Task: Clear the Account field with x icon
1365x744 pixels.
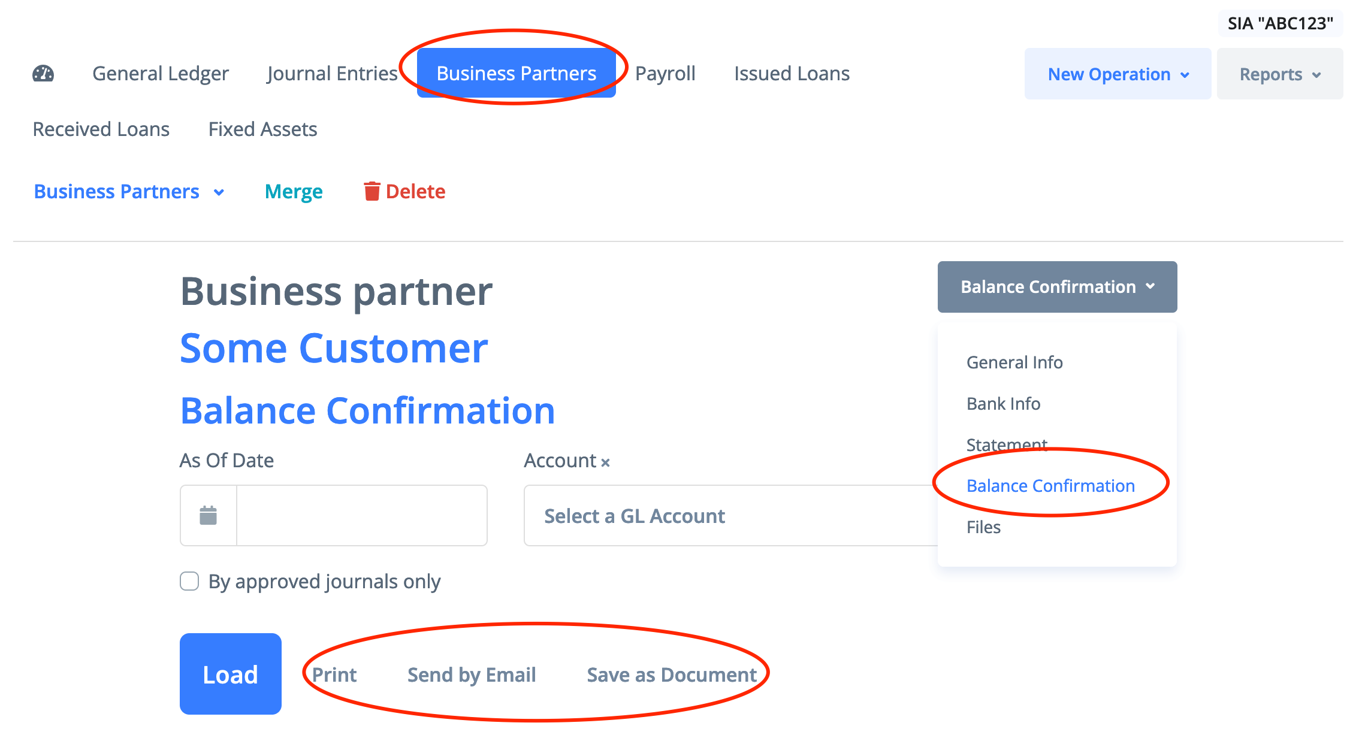Action: coord(605,462)
